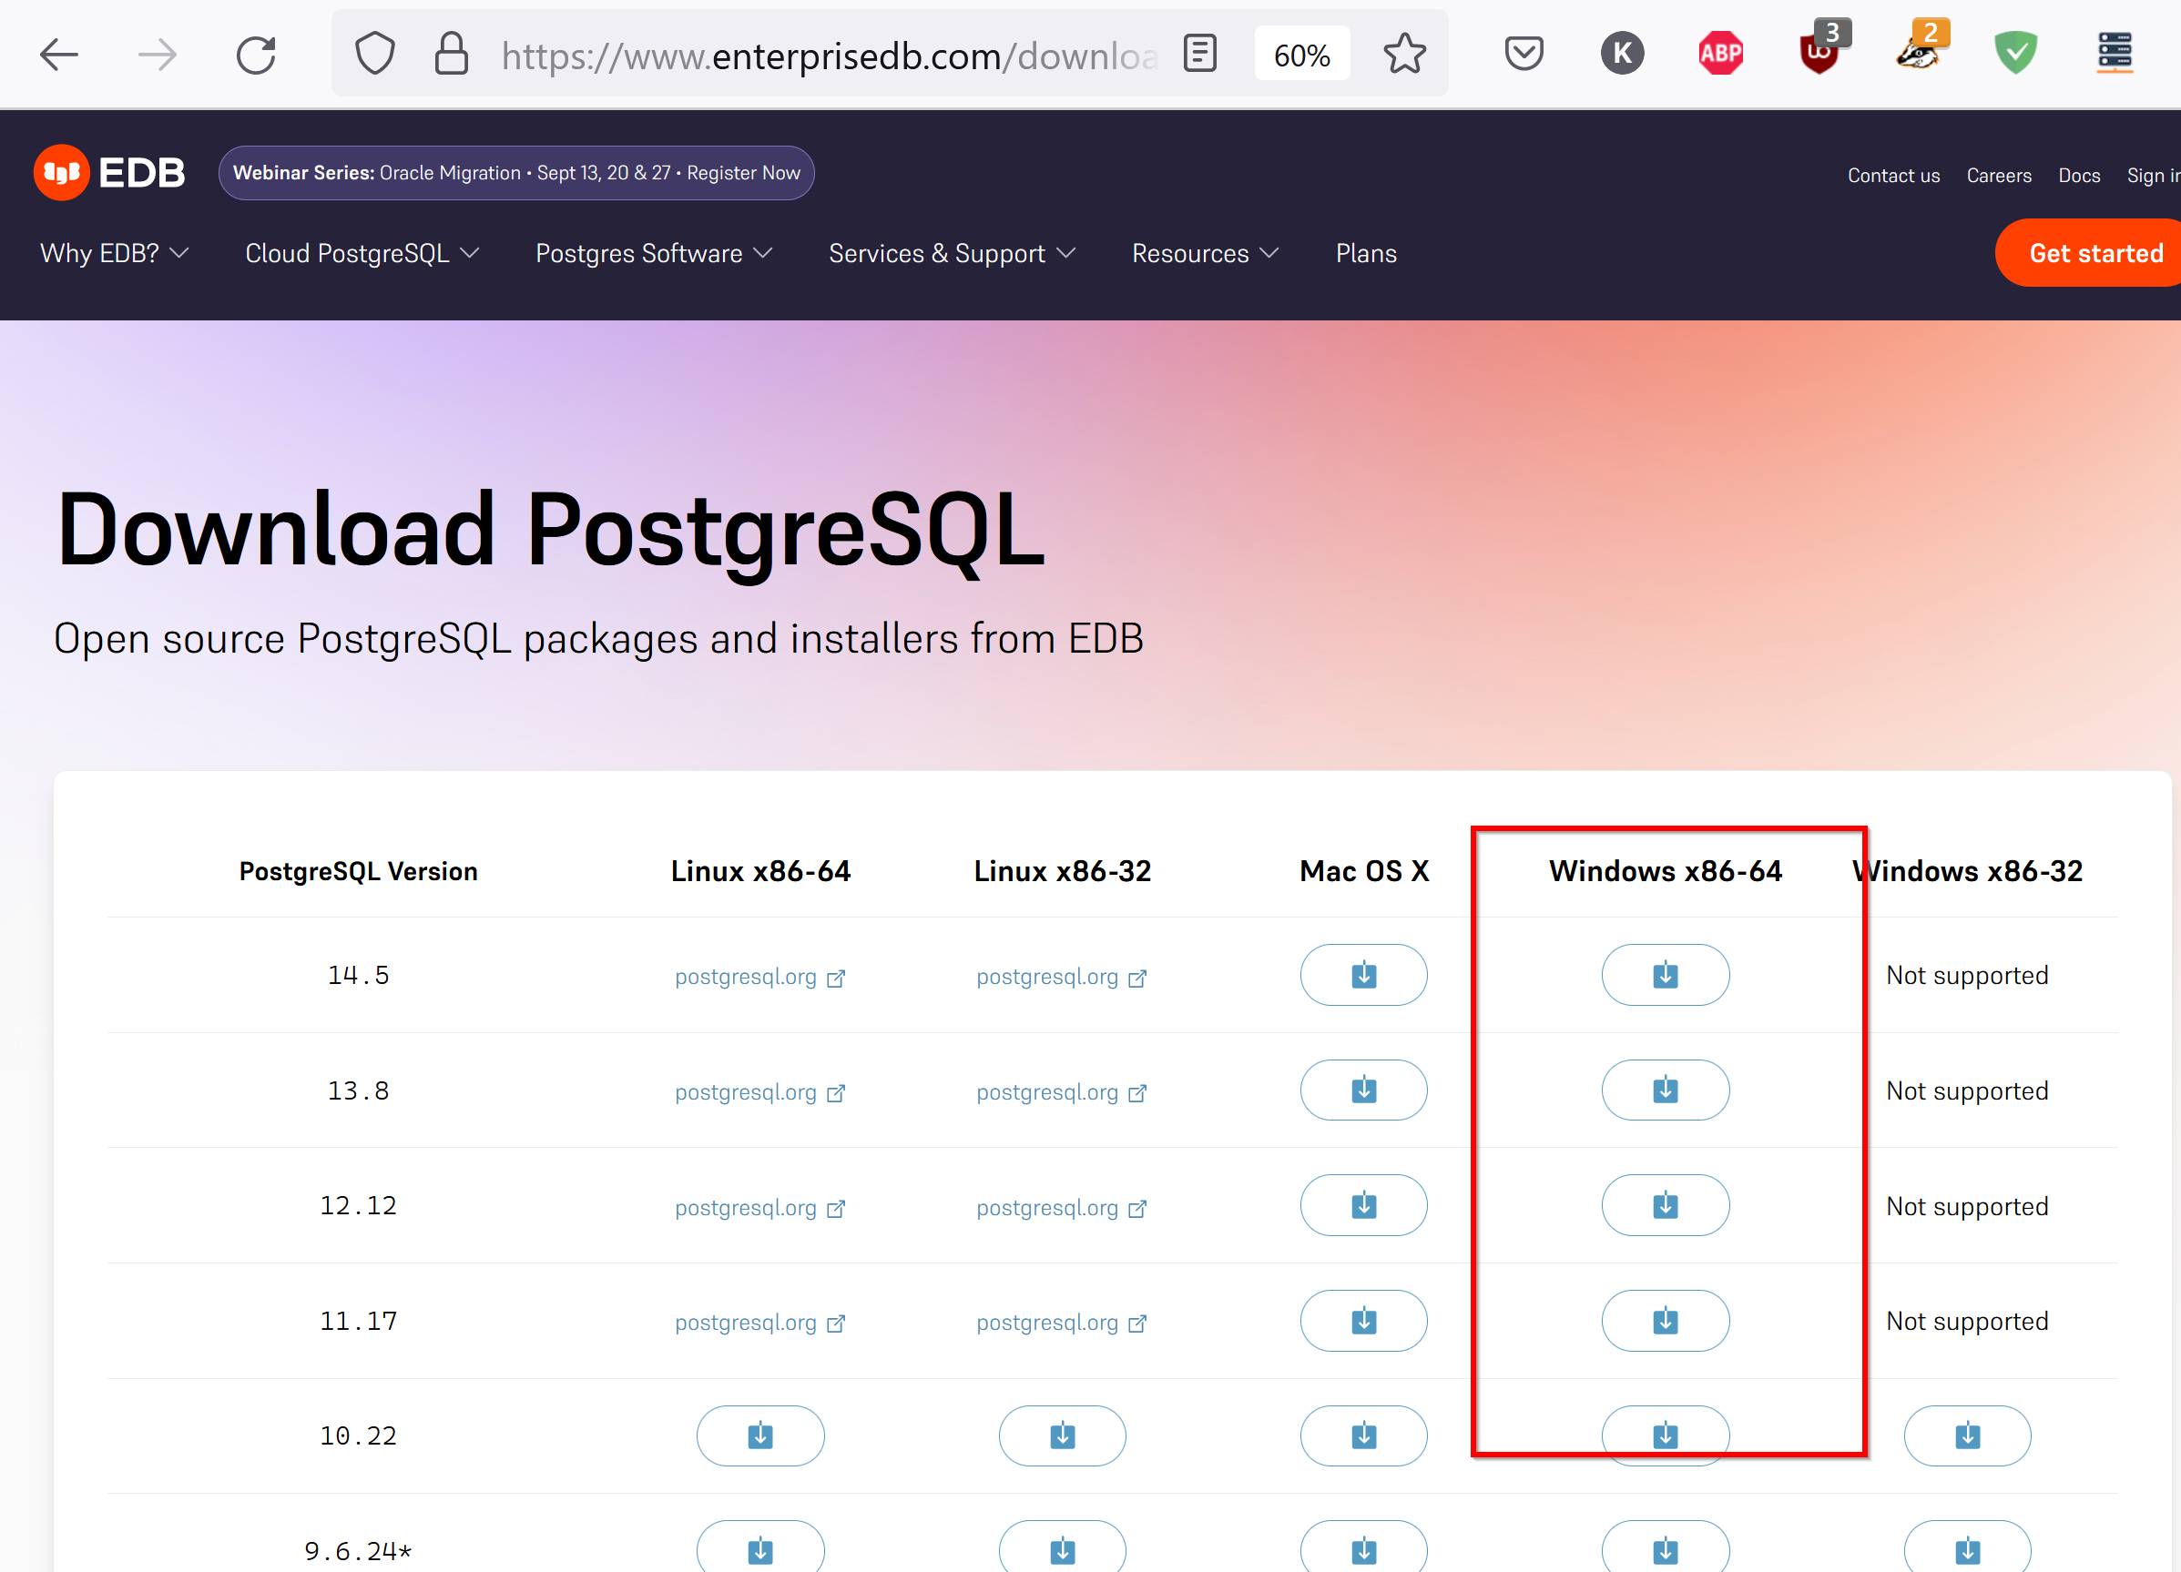This screenshot has height=1572, width=2181.
Task: Go to the Careers page
Action: 1998,175
